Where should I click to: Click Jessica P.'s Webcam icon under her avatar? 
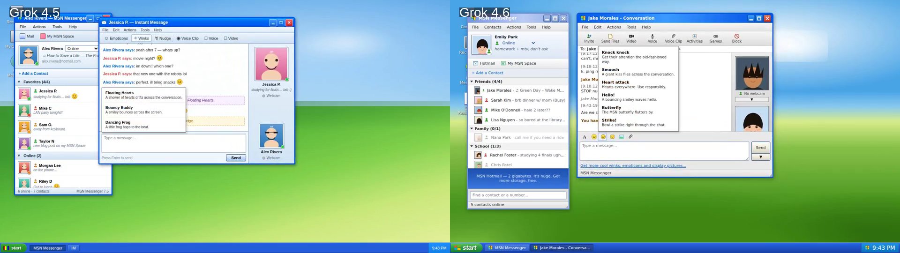click(x=263, y=96)
